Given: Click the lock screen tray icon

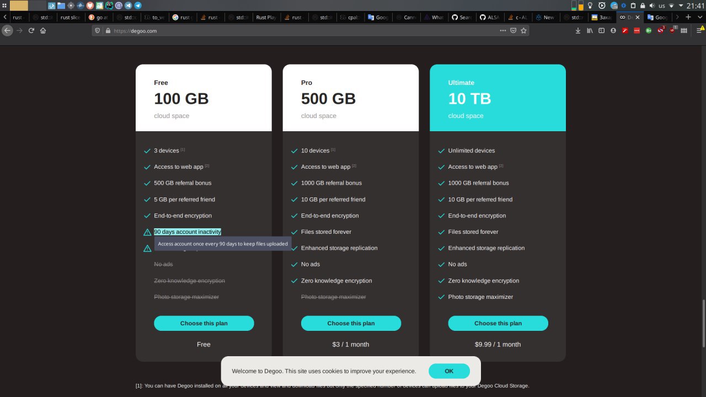Looking at the screenshot, I should click(643, 6).
